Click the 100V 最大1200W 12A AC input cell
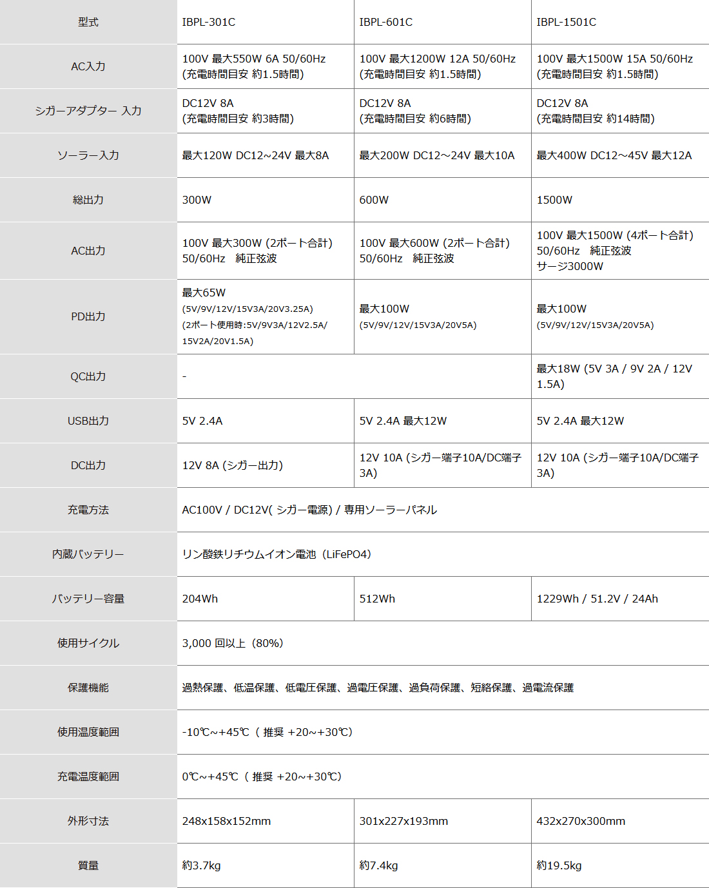This screenshot has width=709, height=888. point(443,66)
